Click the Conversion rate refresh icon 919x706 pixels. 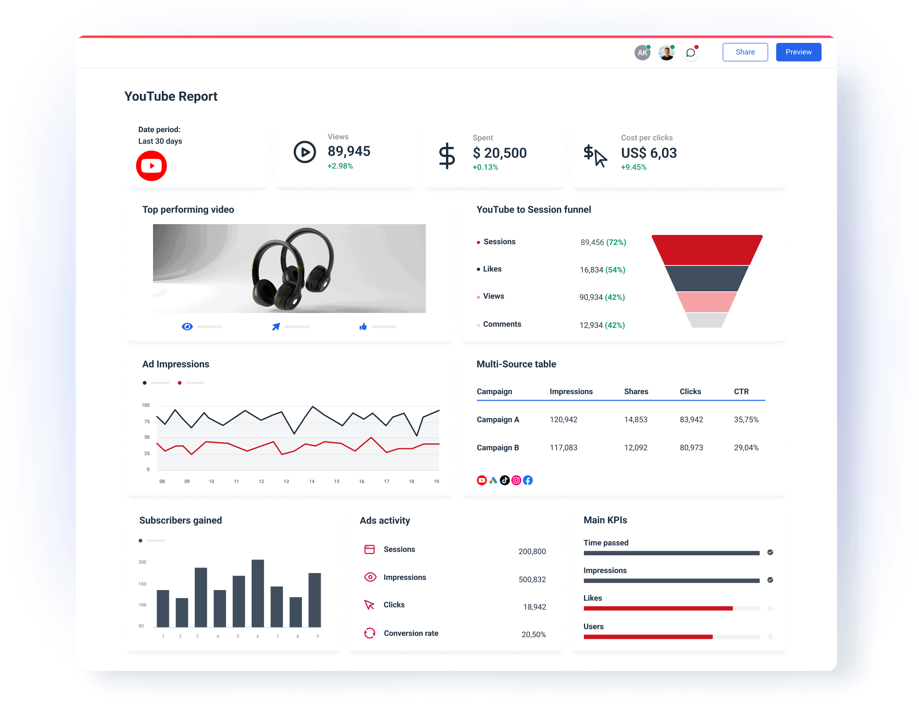pyautogui.click(x=369, y=633)
